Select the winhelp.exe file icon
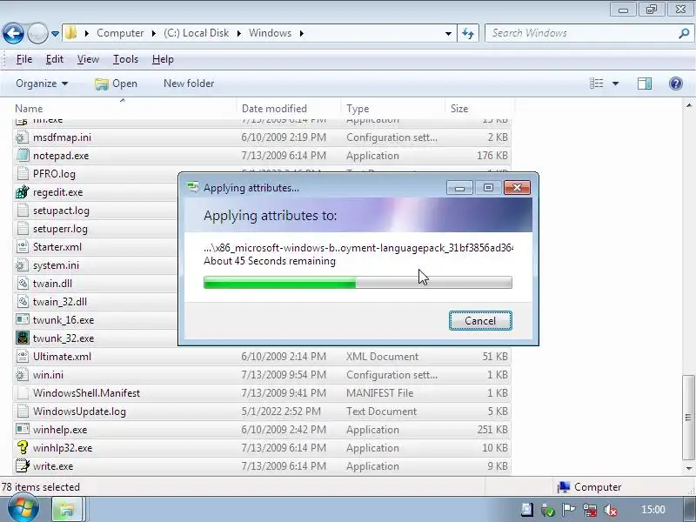The image size is (696, 522). (x=22, y=430)
